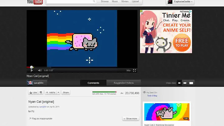
Task: Switch to the Comments tab
Action: tap(93, 83)
